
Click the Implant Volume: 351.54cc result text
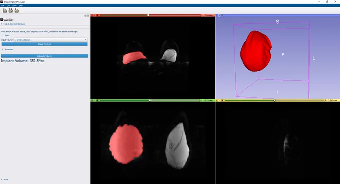pyautogui.click(x=23, y=61)
